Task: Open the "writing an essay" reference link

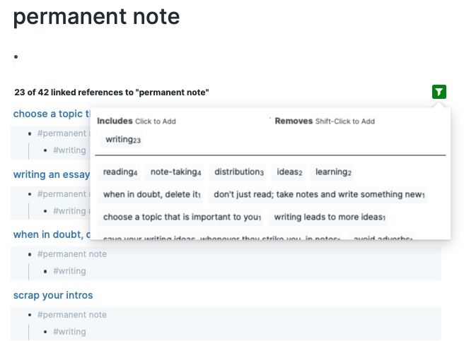Action: point(51,174)
